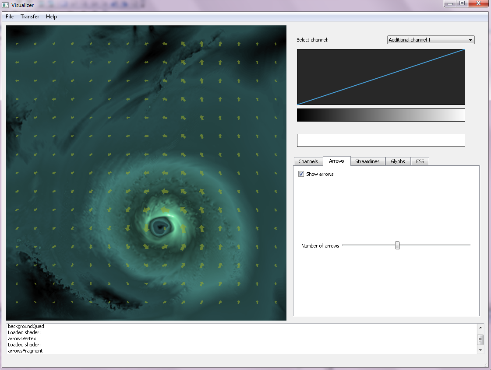Click the 'arrowsVertex' log line
491x370 pixels.
(22, 339)
